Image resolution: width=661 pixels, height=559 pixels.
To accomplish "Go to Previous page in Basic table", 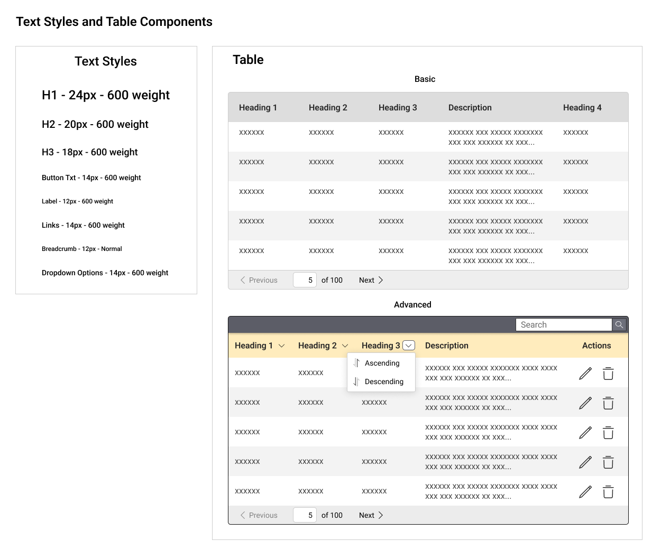I will (x=259, y=280).
